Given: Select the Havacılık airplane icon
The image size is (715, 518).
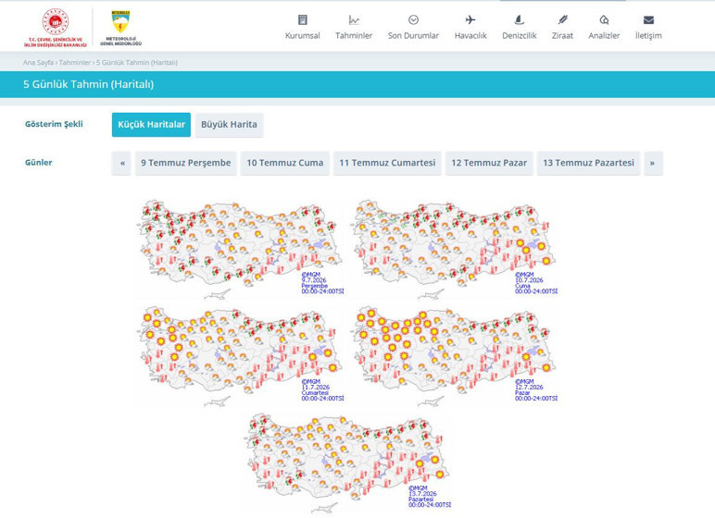Looking at the screenshot, I should coord(470,20).
